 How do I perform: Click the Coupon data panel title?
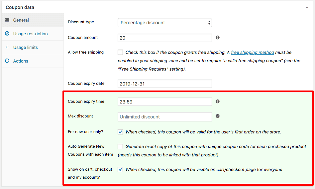20,7
